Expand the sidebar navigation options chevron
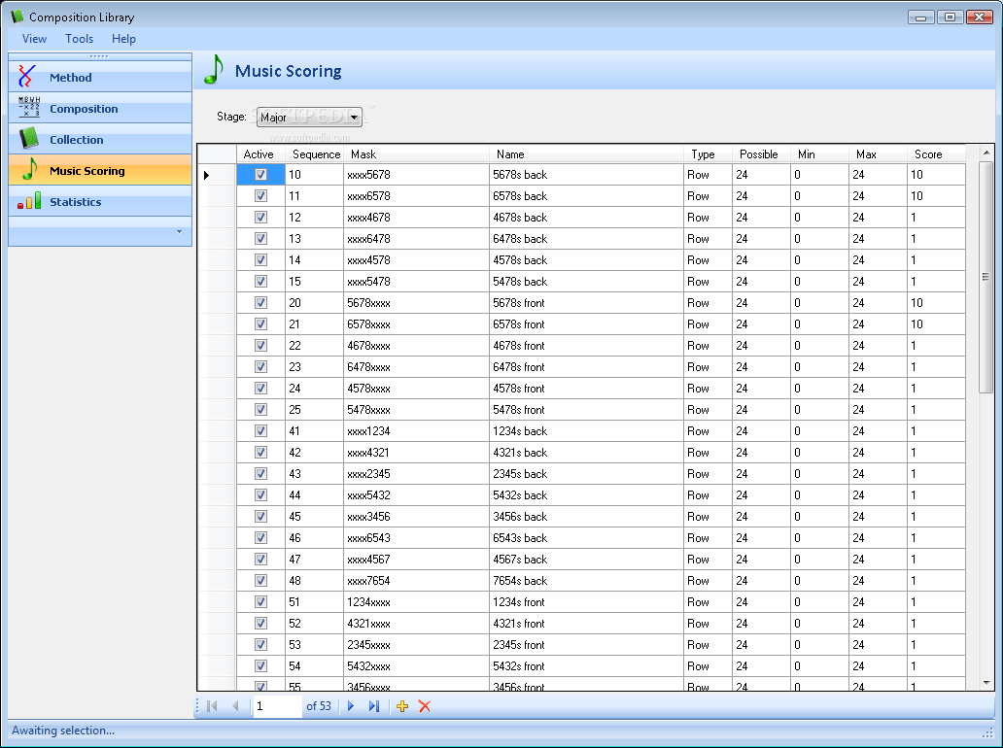 pyautogui.click(x=178, y=231)
